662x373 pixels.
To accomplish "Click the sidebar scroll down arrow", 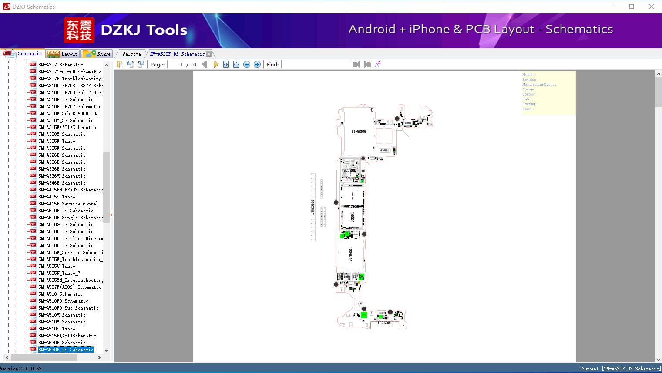I will (106, 350).
